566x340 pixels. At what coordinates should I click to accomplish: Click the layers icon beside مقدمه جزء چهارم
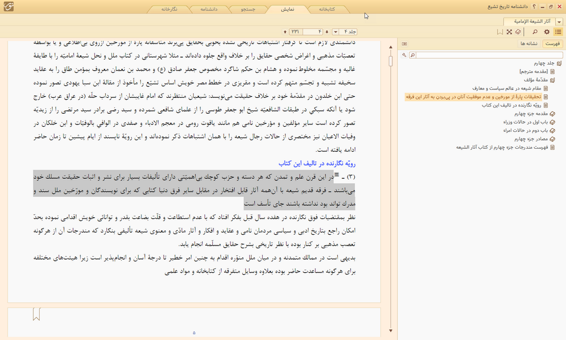tap(552, 114)
